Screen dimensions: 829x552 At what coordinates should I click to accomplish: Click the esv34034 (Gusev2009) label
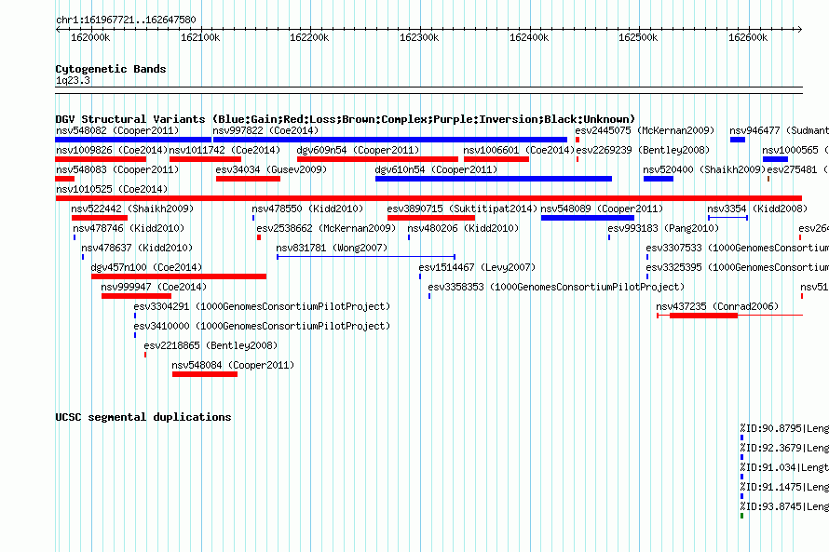[x=271, y=169]
